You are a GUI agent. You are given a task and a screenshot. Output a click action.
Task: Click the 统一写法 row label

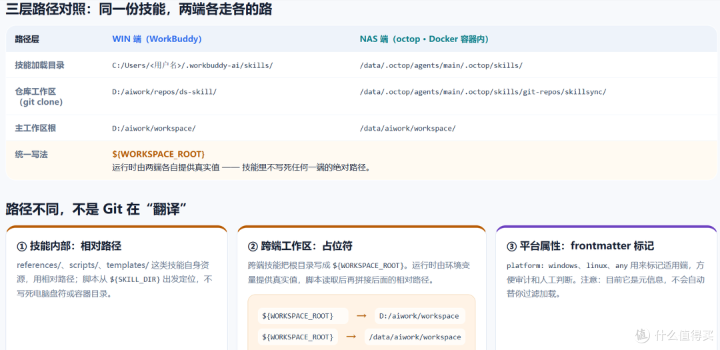[x=31, y=154]
